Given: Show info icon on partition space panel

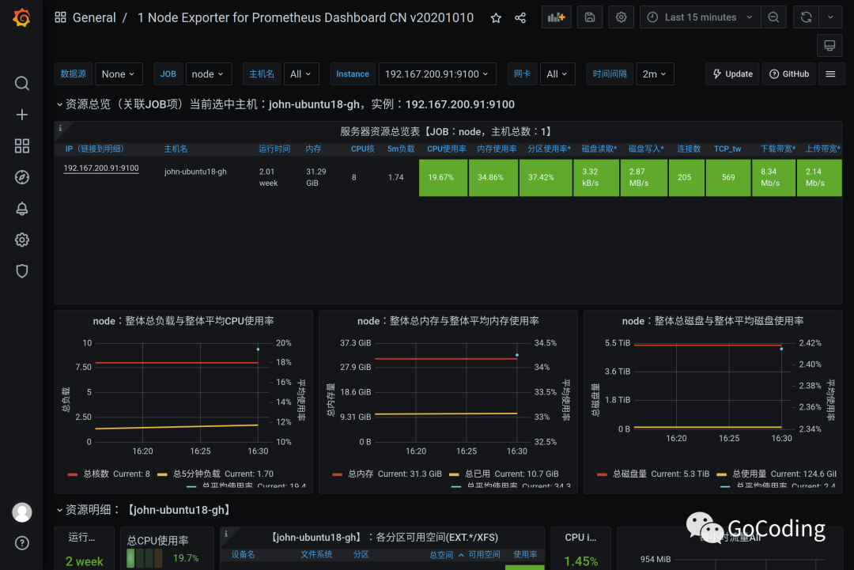Looking at the screenshot, I should pyautogui.click(x=226, y=534).
